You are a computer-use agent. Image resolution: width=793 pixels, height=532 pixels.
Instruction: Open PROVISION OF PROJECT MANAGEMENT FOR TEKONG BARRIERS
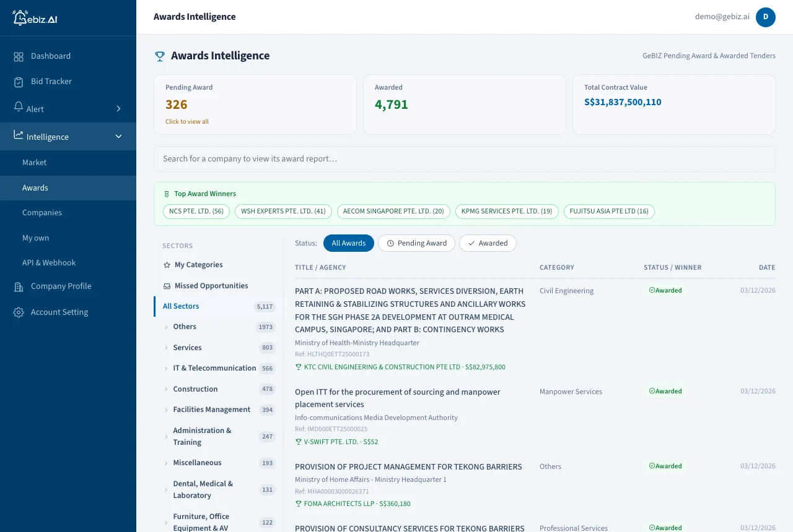[408, 467]
